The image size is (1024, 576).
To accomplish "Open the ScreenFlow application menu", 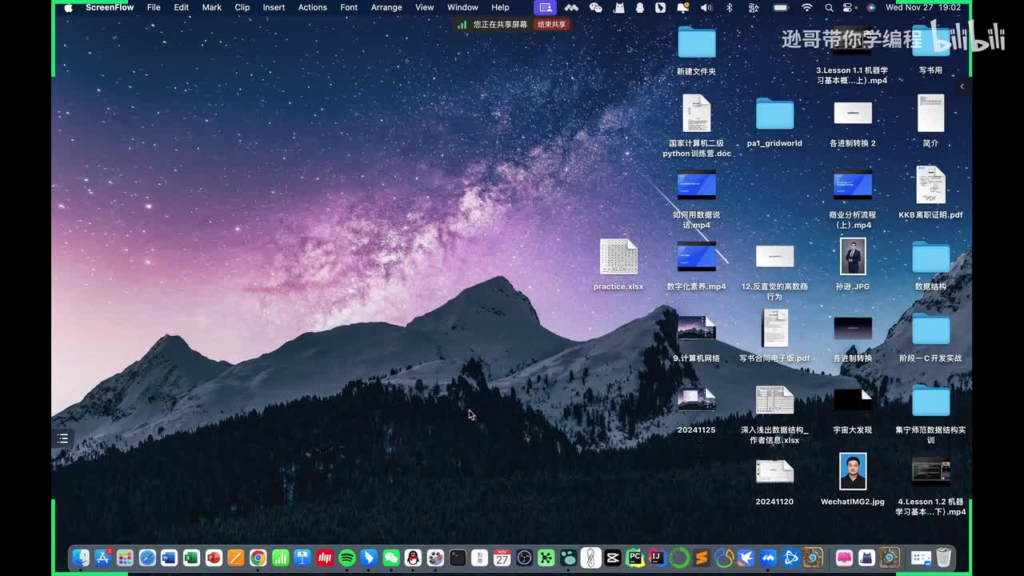I will point(110,7).
